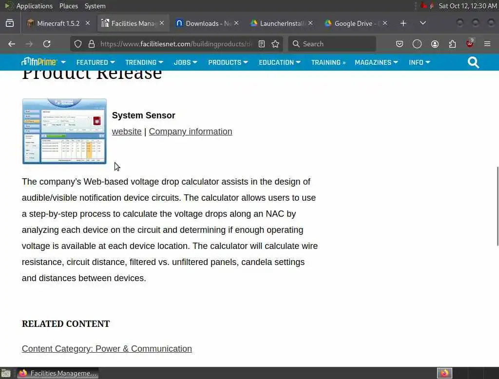Image resolution: width=499 pixels, height=379 pixels.
Task: Open a new browser tab
Action: coord(403,23)
